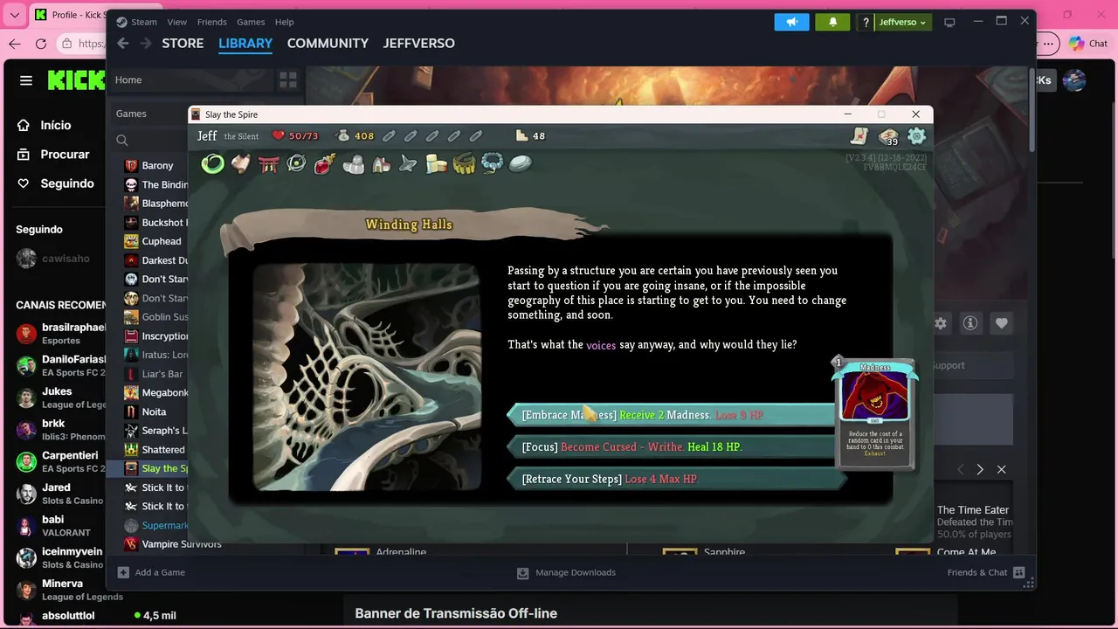Open the browser Chat button
Screen dimensions: 1118x629
(x=1088, y=43)
